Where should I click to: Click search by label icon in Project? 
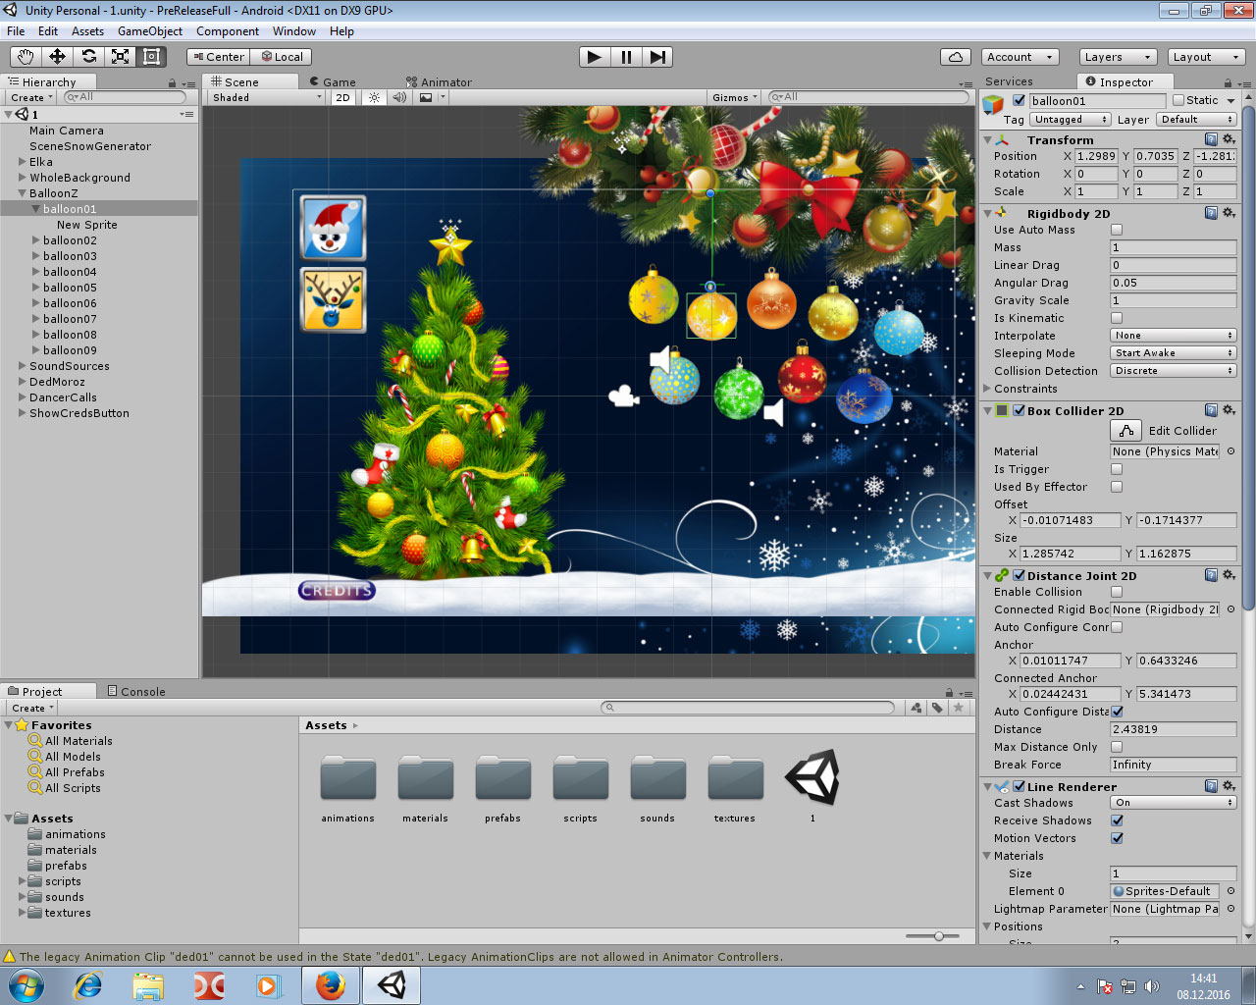[937, 708]
